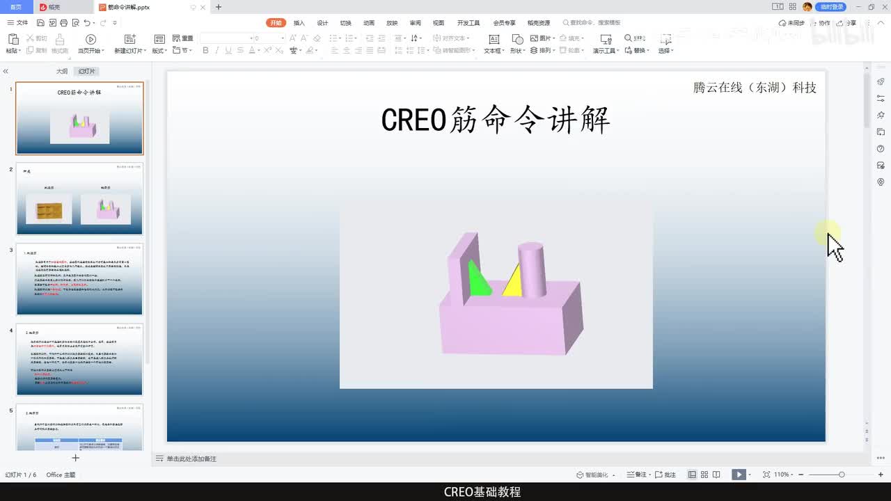
Task: Toggle Bold formatting
Action: click(x=205, y=51)
